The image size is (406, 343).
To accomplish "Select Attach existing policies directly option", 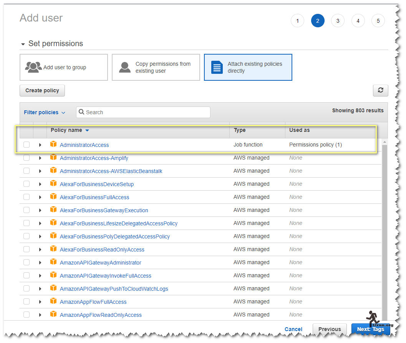I will click(248, 67).
